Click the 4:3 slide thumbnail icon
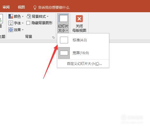This screenshot has width=150, height=131. click(64, 40)
